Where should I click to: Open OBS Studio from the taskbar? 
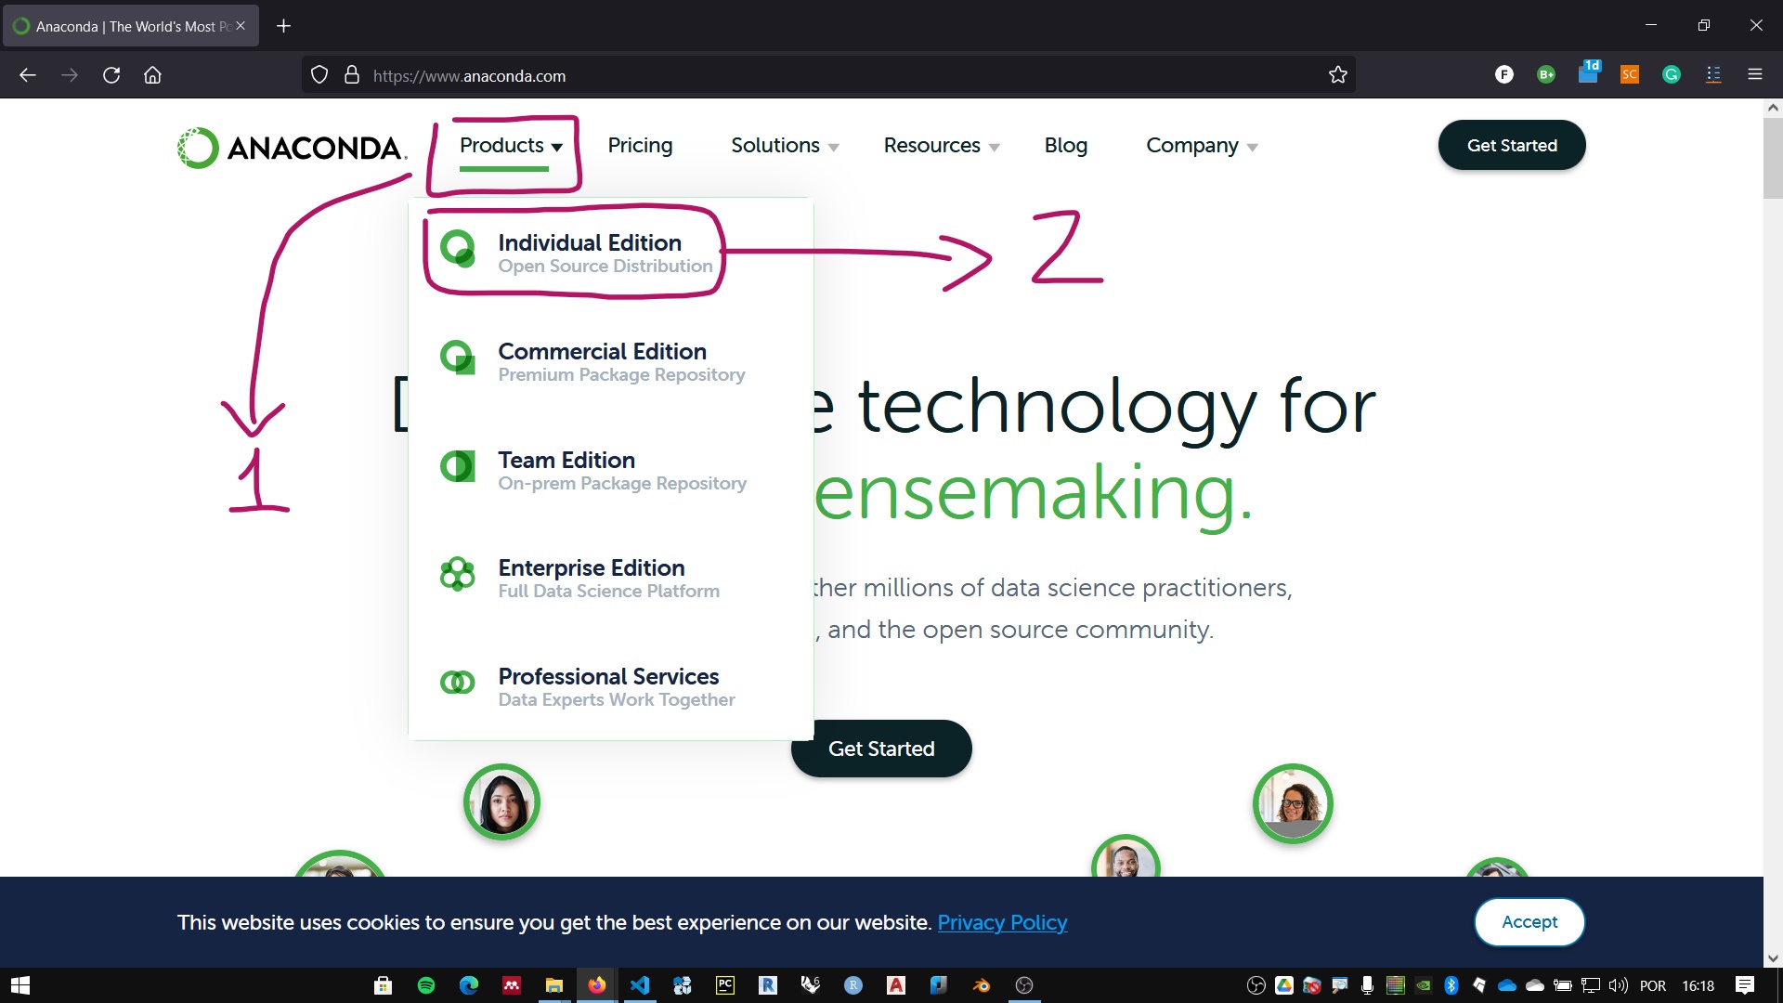1024,985
